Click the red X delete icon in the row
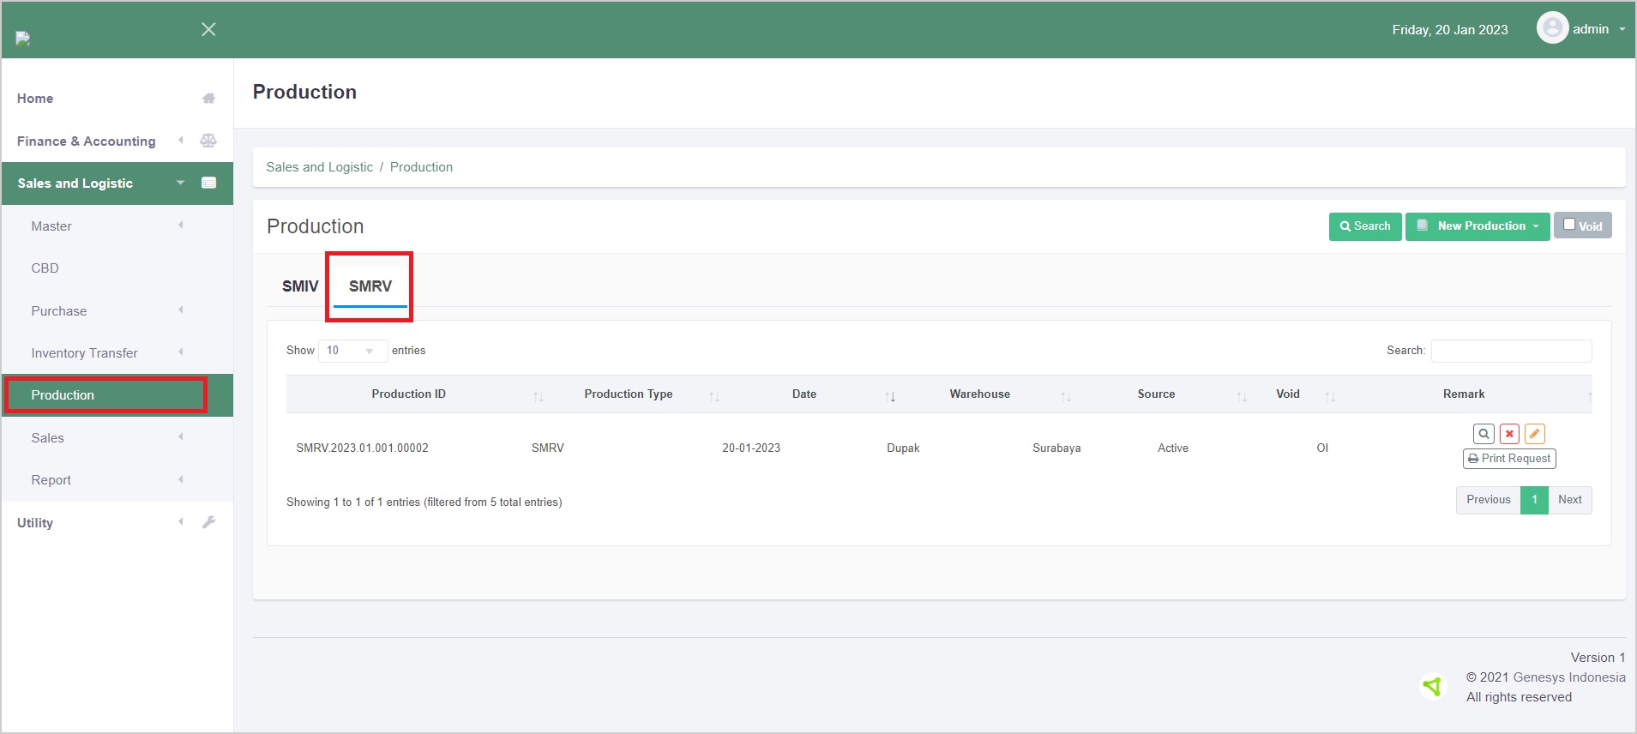 (1509, 434)
